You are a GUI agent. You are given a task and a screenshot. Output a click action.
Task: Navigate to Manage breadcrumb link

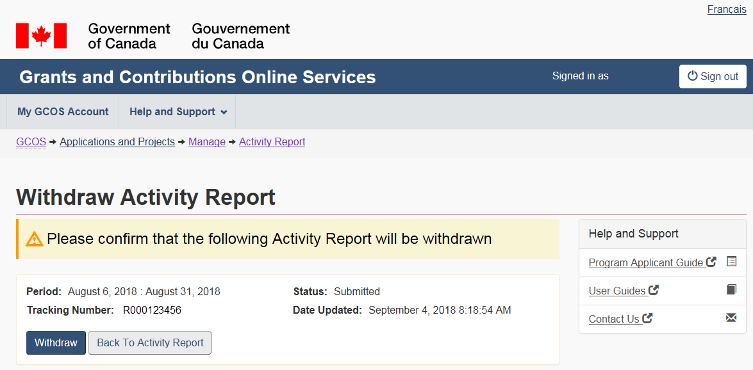pos(207,142)
